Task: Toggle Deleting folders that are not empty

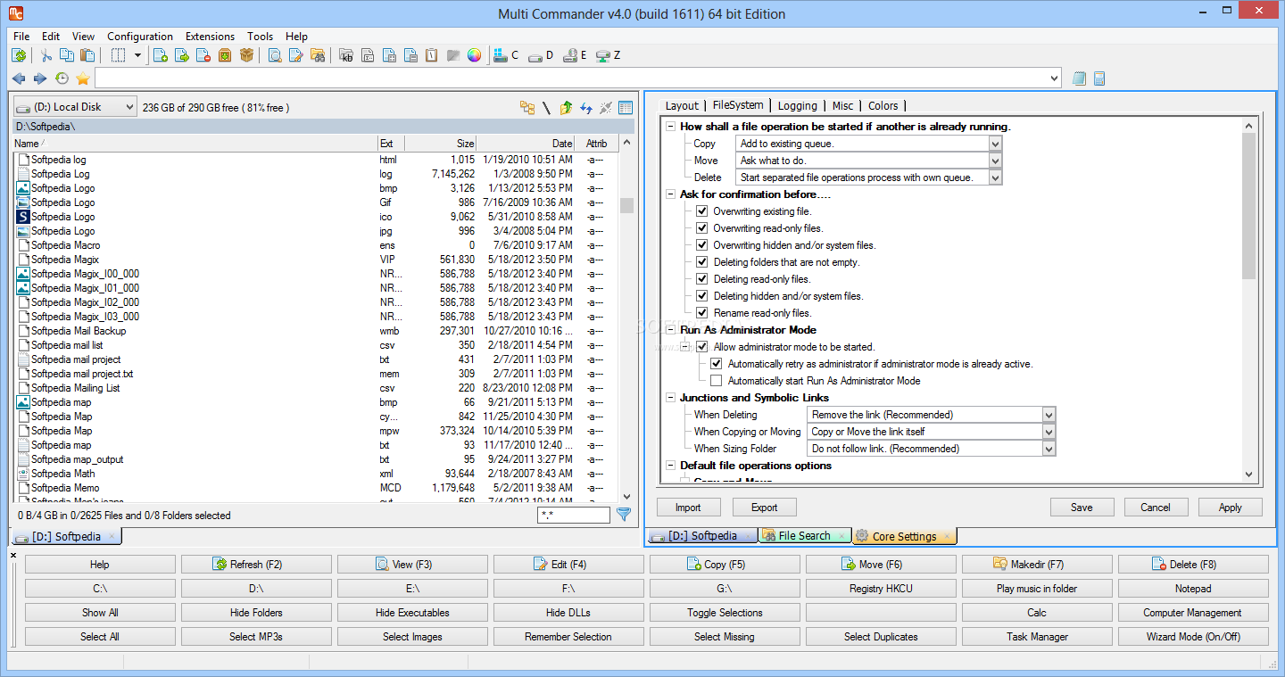Action: click(702, 262)
